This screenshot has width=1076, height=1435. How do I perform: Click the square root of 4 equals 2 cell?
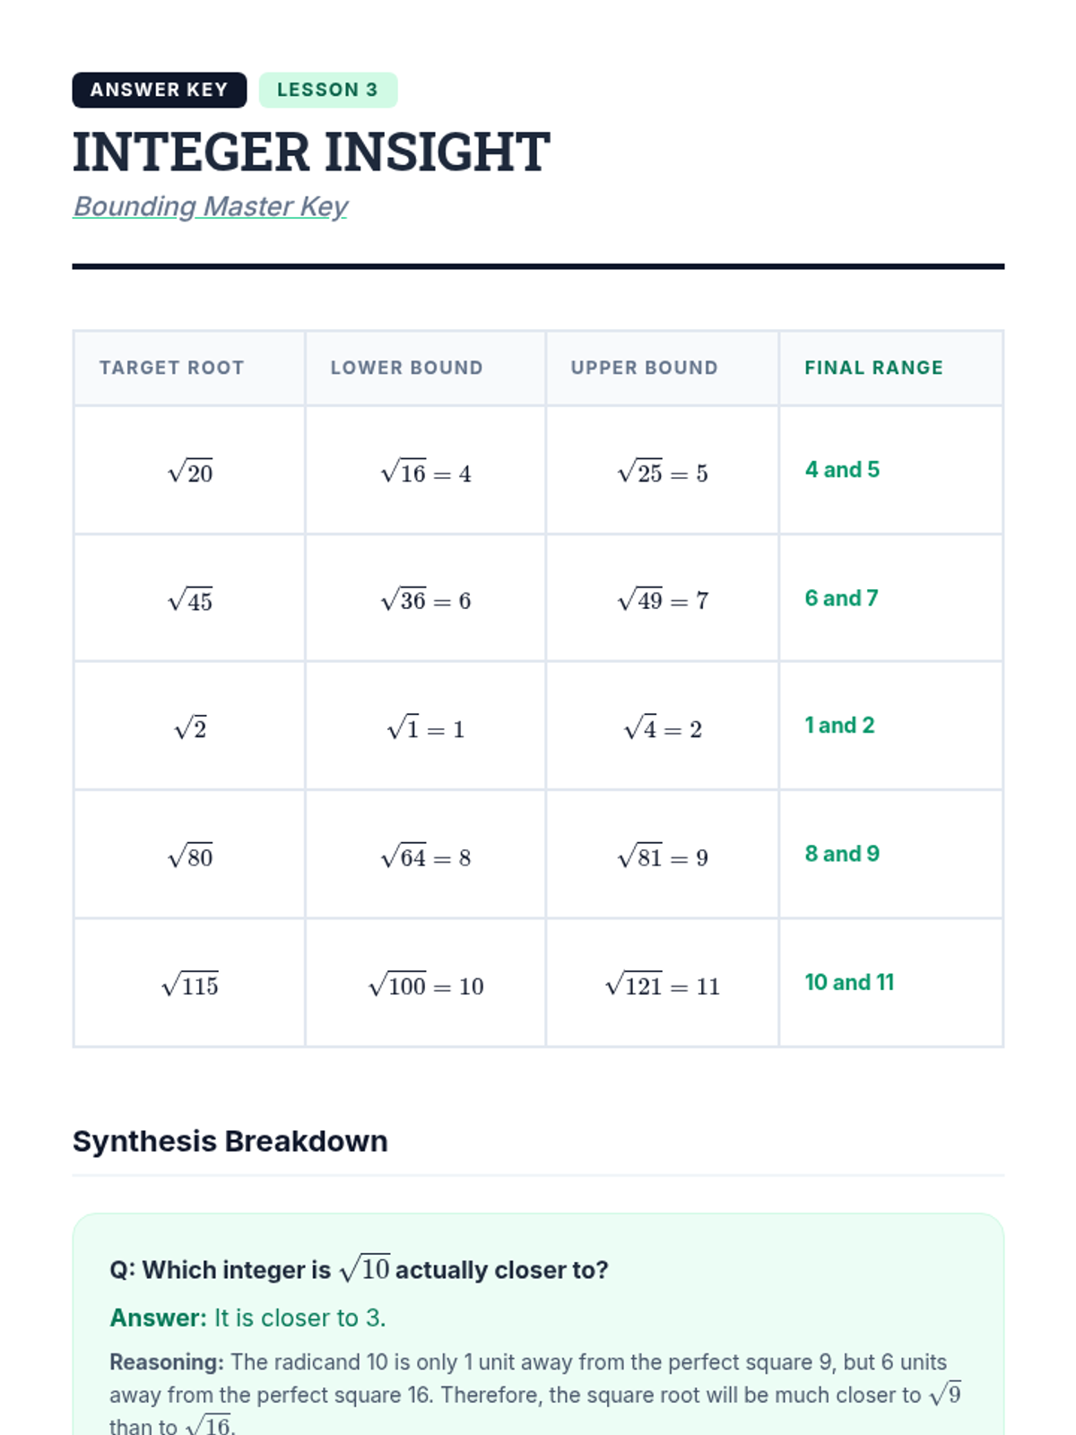(663, 727)
